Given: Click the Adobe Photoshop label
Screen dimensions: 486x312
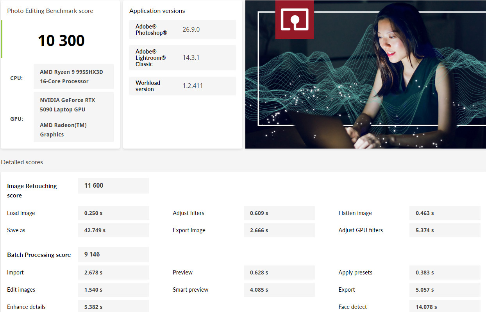Looking at the screenshot, I should coord(151,30).
